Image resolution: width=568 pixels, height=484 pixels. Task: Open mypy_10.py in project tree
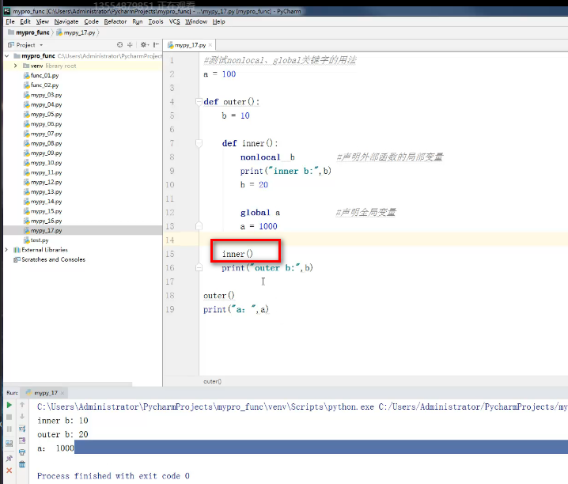click(x=43, y=163)
